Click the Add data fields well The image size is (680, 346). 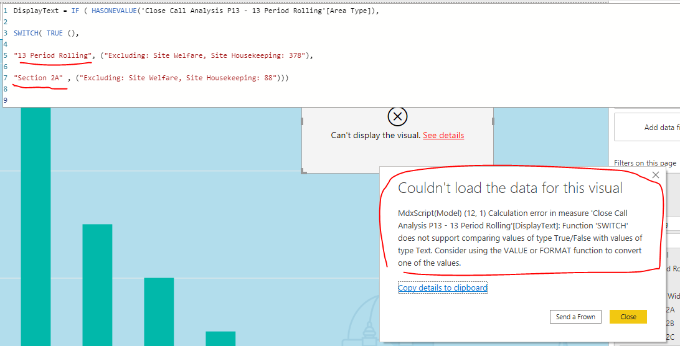tap(647, 127)
